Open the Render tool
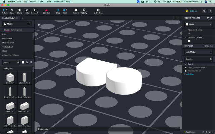This screenshot has width=215, height=134. click(x=76, y=11)
